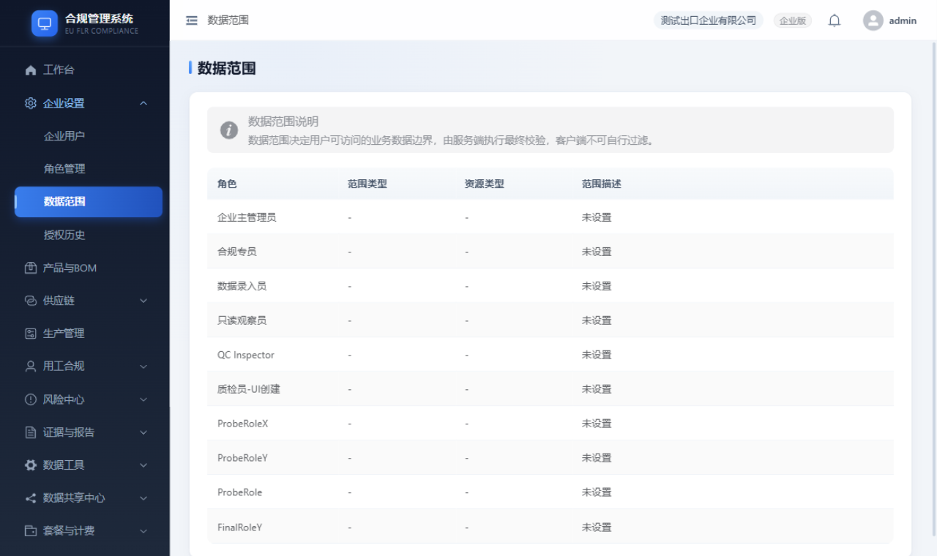Open the 角色管理 submenu item
Image resolution: width=937 pixels, height=556 pixels.
pos(89,169)
